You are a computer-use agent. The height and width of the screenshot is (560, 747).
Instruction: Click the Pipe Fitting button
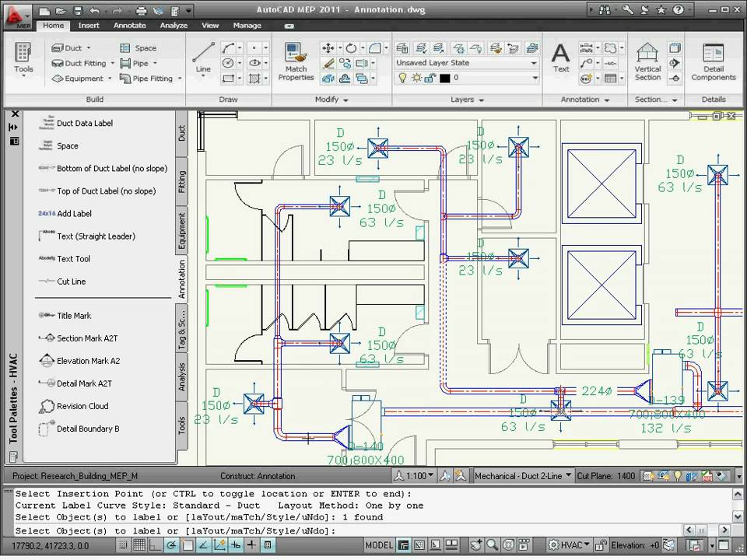pyautogui.click(x=150, y=79)
